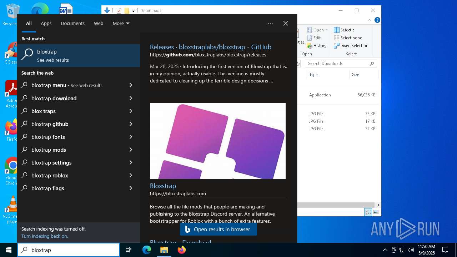The height and width of the screenshot is (257, 457).
Task: Open Explorer ribbon Help icon
Action: 377,20
